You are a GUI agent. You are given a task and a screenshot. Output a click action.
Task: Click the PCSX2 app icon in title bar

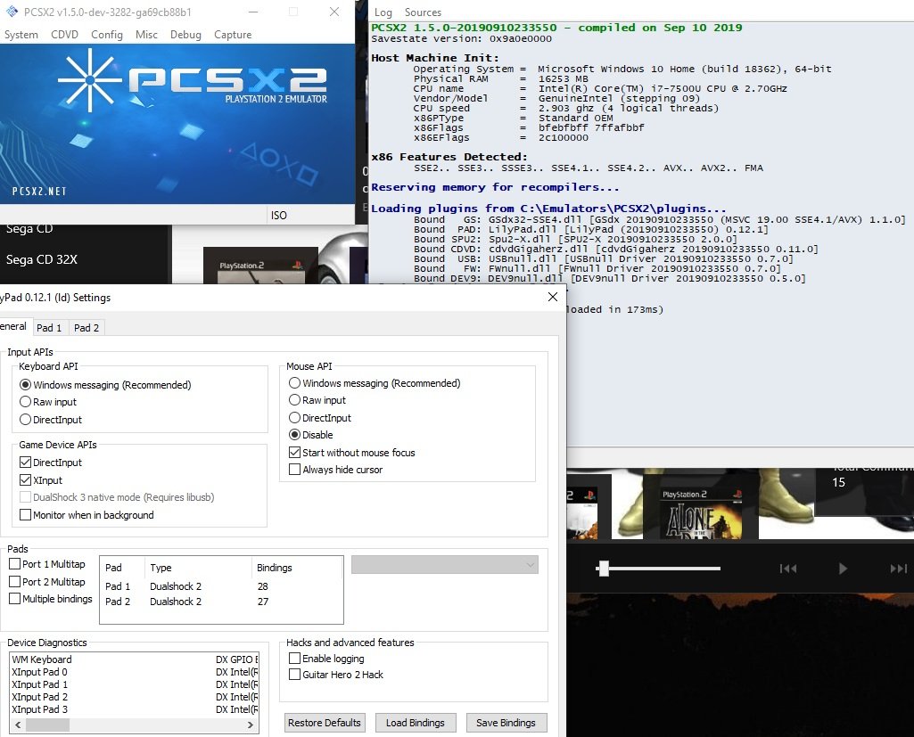point(12,12)
